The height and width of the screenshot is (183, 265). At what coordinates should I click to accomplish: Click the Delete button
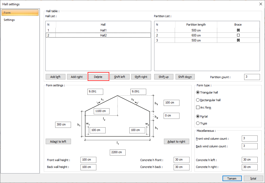click(x=98, y=77)
